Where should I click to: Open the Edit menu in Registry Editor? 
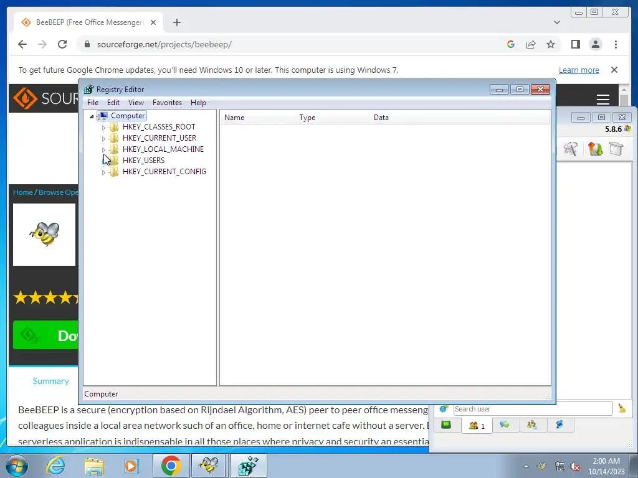tap(113, 103)
